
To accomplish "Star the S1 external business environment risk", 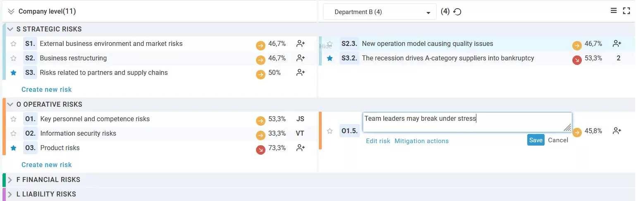I will pos(13,44).
